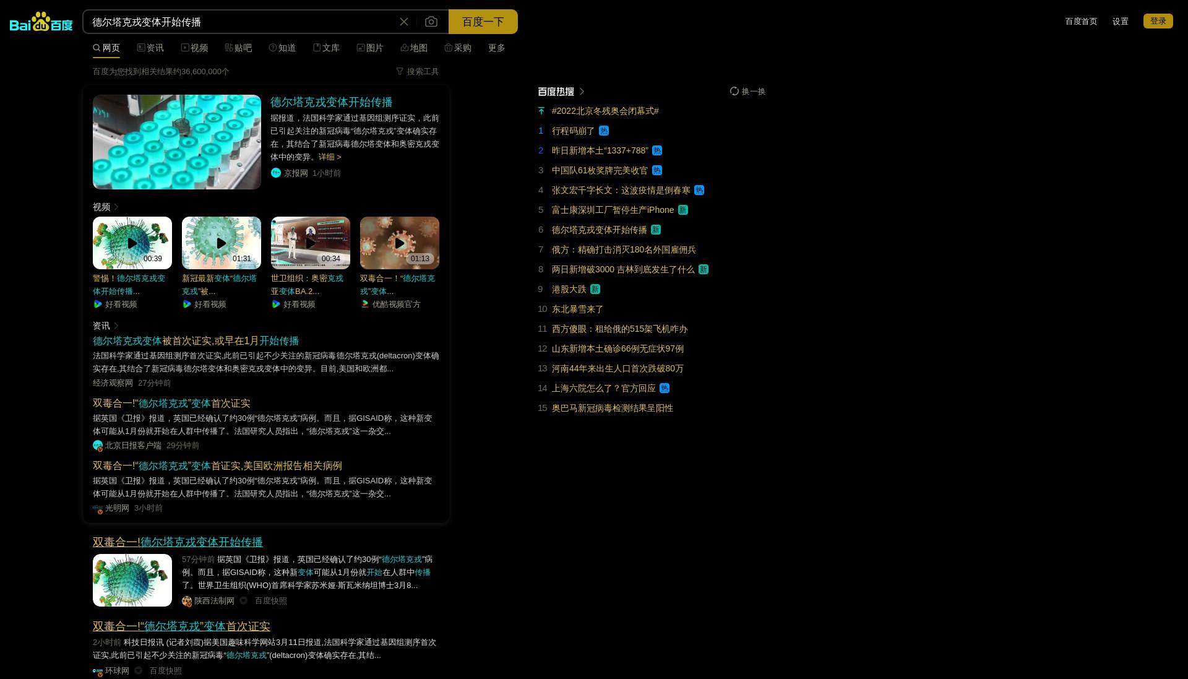Switch to the 文库 tab
This screenshot has width=1188, height=679.
[326, 48]
